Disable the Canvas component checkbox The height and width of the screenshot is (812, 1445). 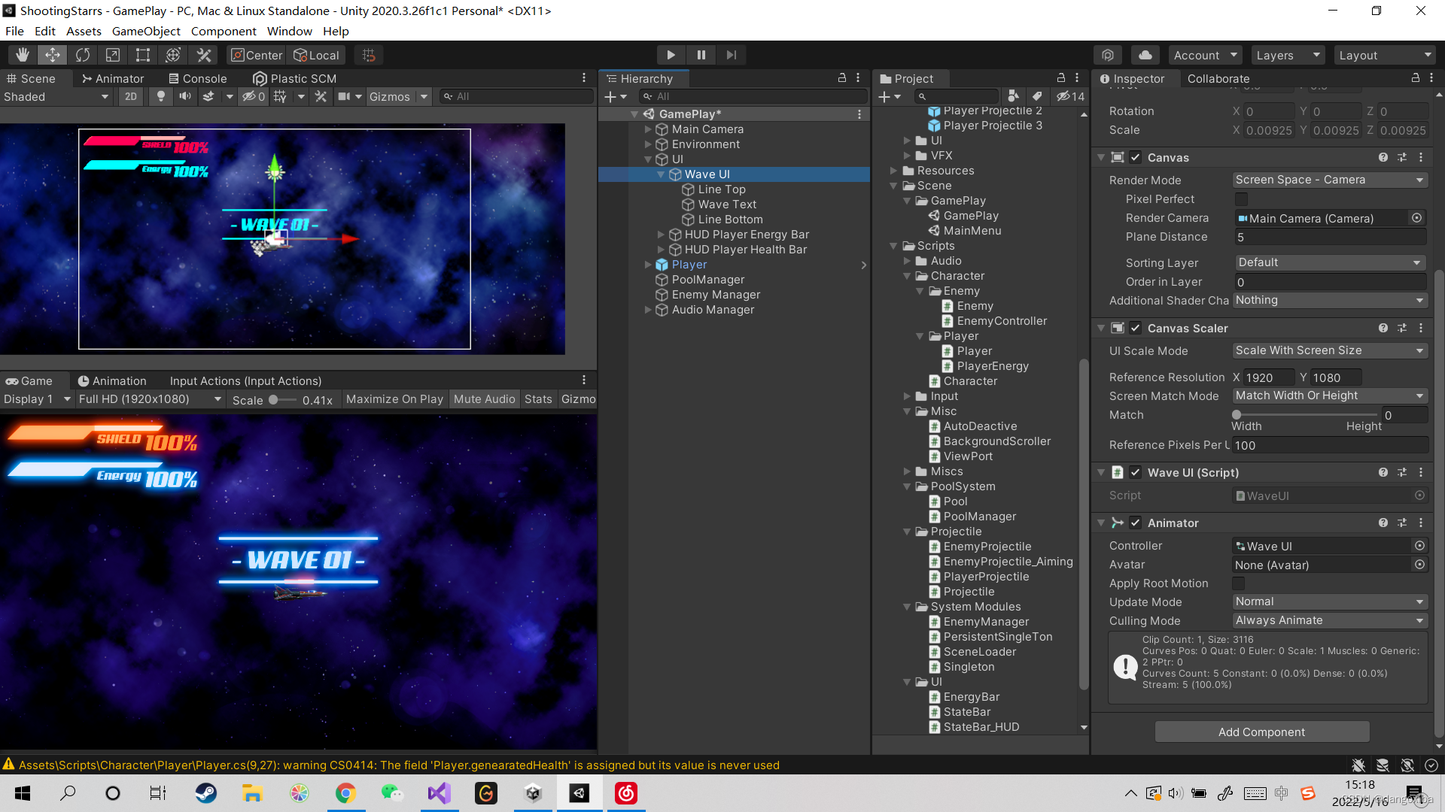pos(1136,158)
